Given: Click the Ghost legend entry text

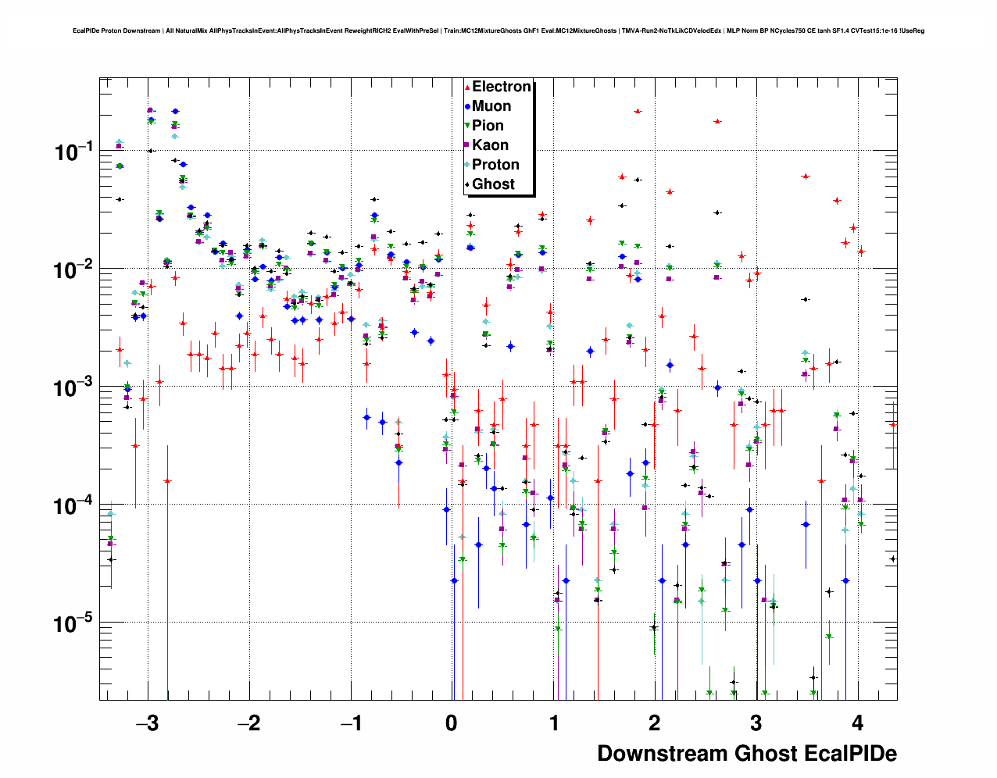Looking at the screenshot, I should coord(493,184).
